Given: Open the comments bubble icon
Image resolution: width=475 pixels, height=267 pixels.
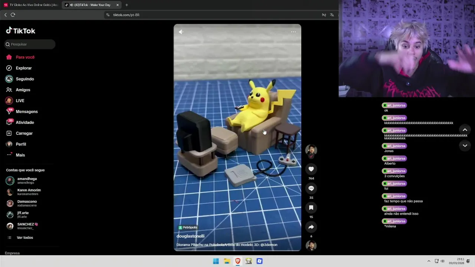Looking at the screenshot, I should coord(311,188).
